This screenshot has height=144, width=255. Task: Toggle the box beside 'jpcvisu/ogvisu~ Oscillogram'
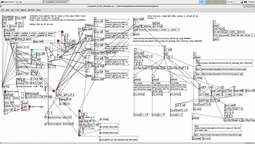[x=46, y=124]
